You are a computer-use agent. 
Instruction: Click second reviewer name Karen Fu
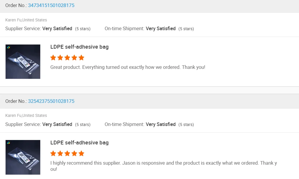[x=13, y=115]
